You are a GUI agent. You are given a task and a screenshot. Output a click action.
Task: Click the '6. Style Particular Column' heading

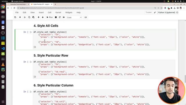click(53, 85)
